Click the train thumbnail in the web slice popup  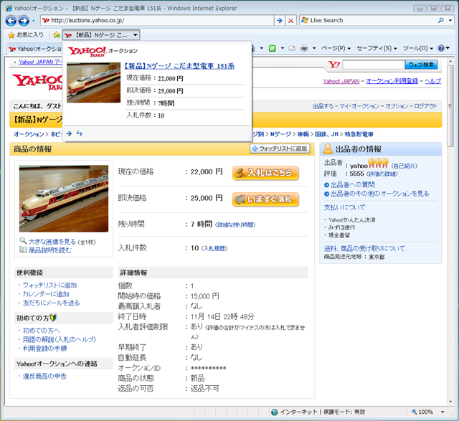[x=93, y=82]
